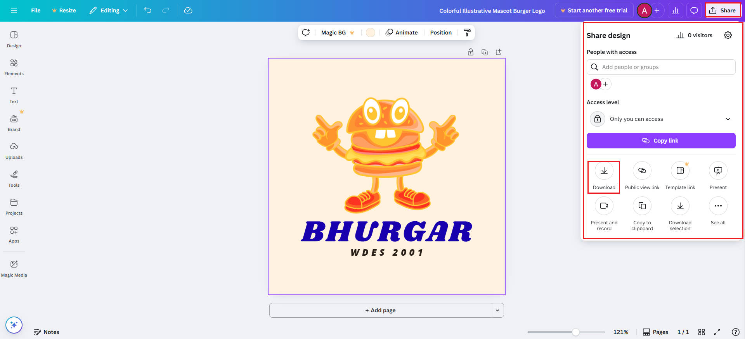This screenshot has width=745, height=339.
Task: Click Copy to clipboard icon
Action: (x=642, y=206)
